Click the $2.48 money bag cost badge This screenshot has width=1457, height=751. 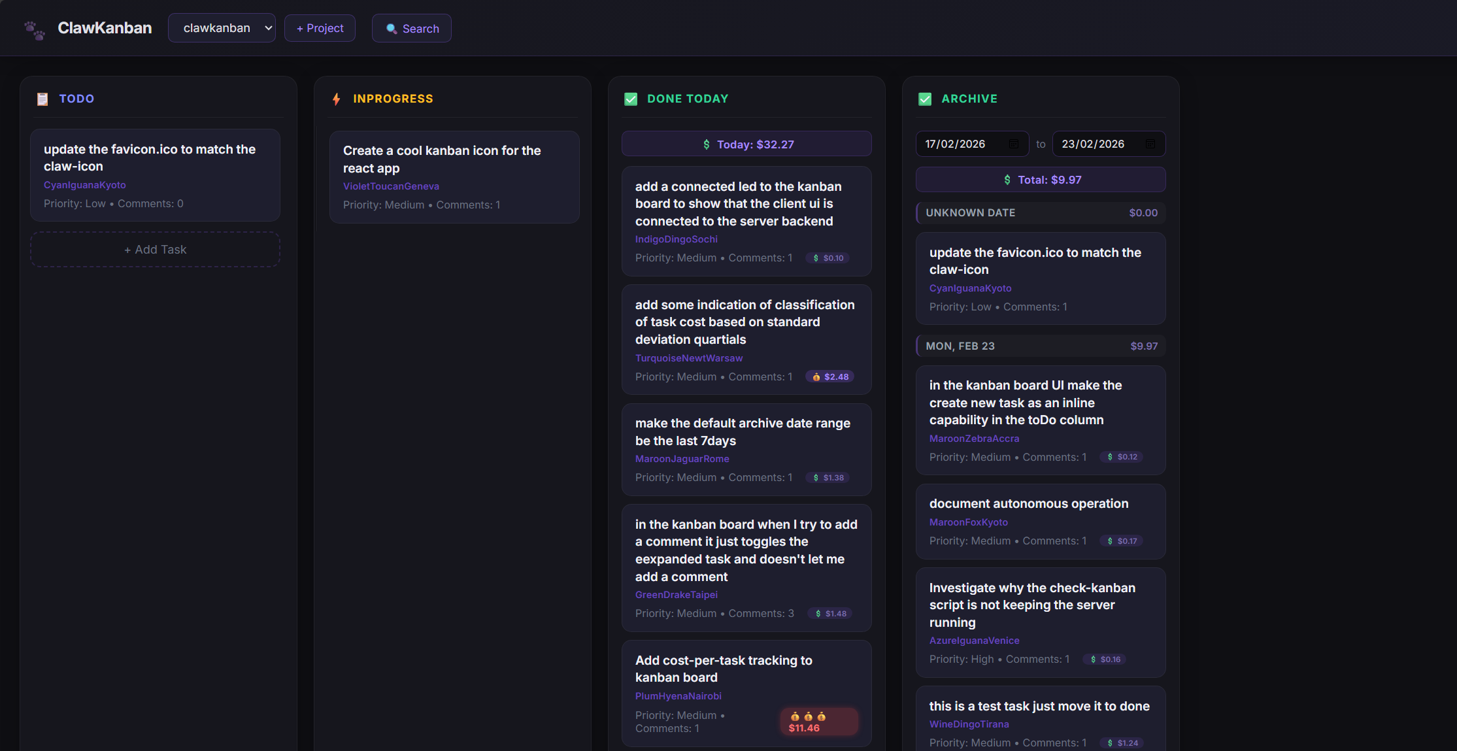(x=830, y=376)
